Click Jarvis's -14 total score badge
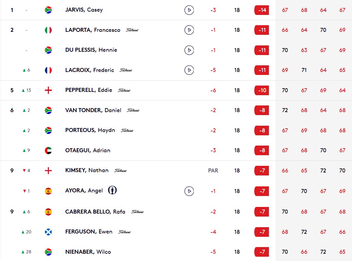The width and height of the screenshot is (352, 261). [x=262, y=10]
